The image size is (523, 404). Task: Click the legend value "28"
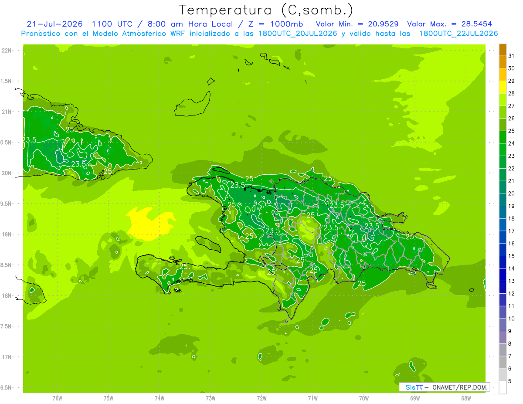[511, 93]
